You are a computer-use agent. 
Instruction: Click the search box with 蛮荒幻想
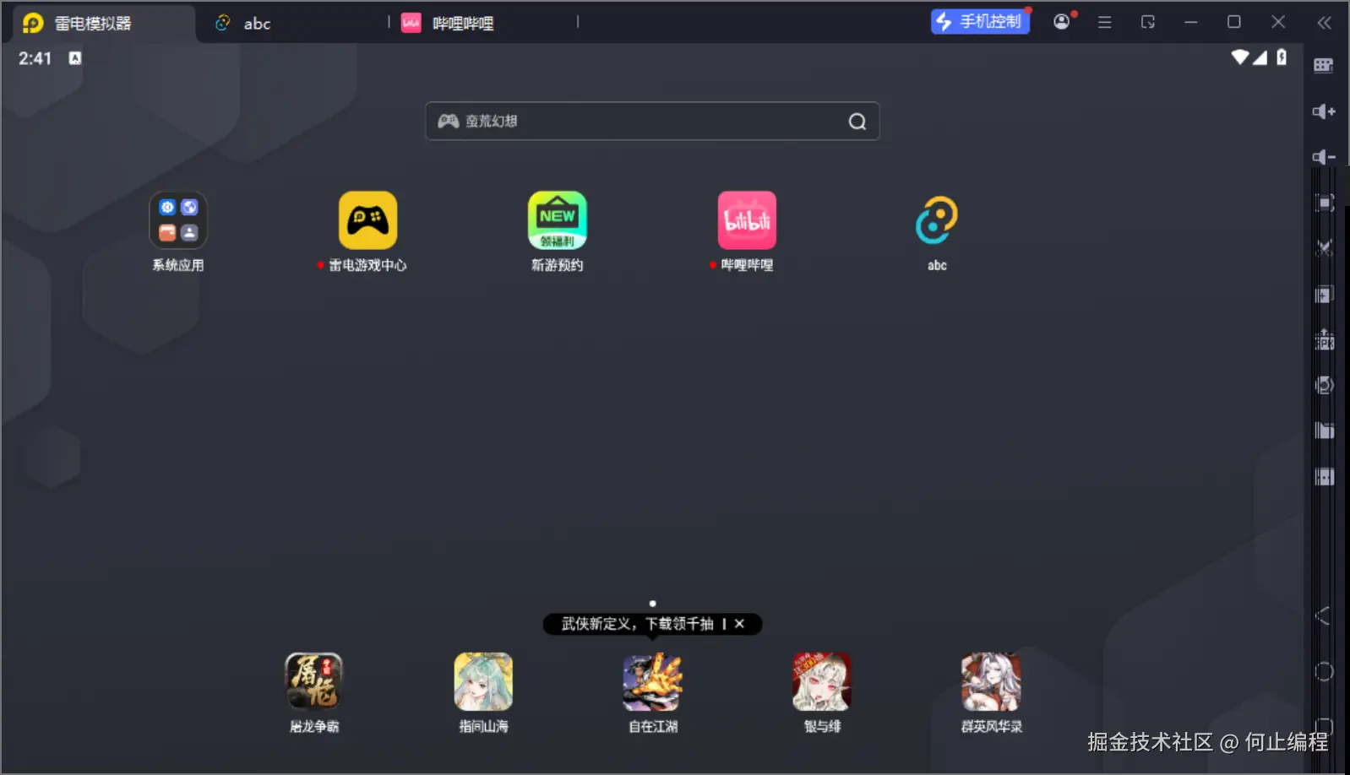[652, 122]
